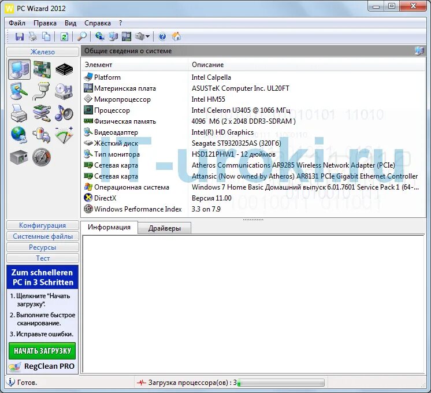431x393 pixels.
Task: Open the Вид menu
Action: (x=70, y=23)
